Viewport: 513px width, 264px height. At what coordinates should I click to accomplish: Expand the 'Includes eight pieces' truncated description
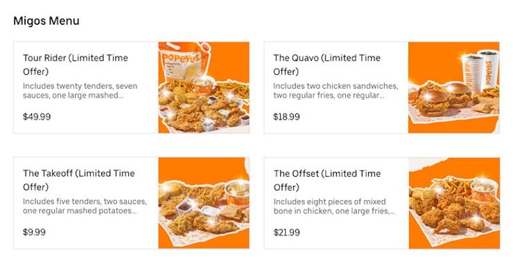pyautogui.click(x=334, y=206)
